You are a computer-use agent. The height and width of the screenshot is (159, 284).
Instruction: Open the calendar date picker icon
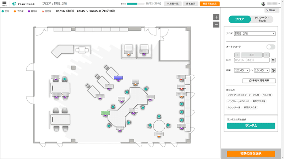pyautogui.click(x=273, y=60)
